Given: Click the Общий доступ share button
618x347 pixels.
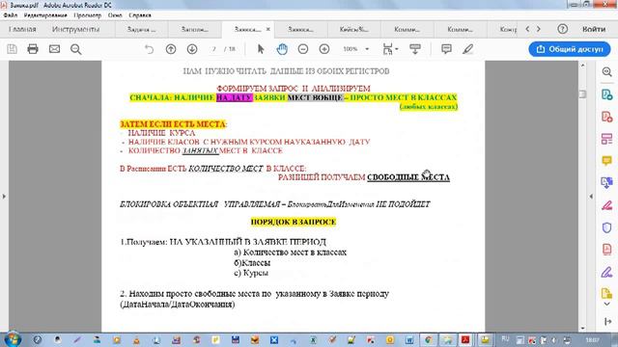Looking at the screenshot, I should 570,49.
